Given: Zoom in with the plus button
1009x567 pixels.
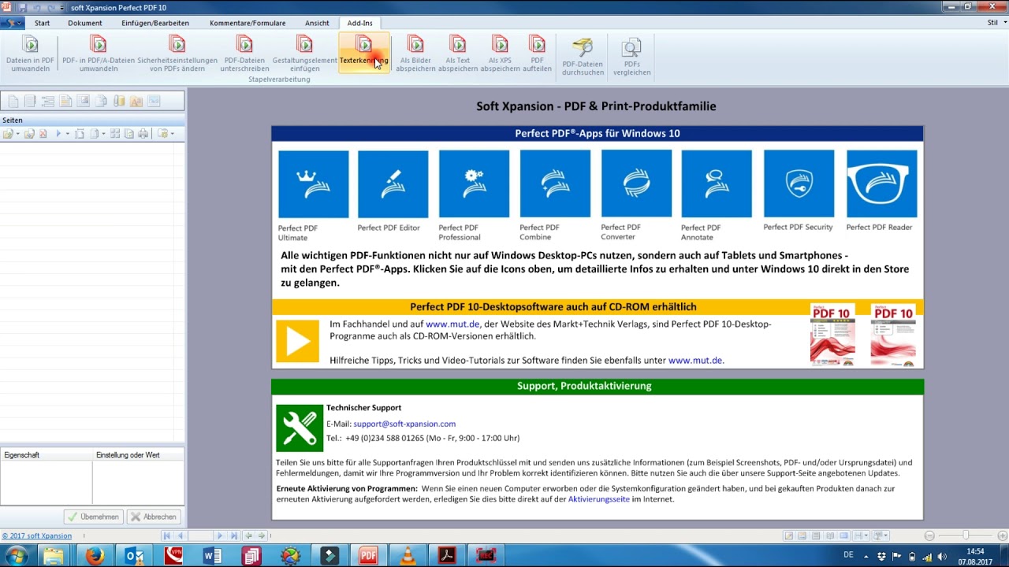Looking at the screenshot, I should [1001, 536].
